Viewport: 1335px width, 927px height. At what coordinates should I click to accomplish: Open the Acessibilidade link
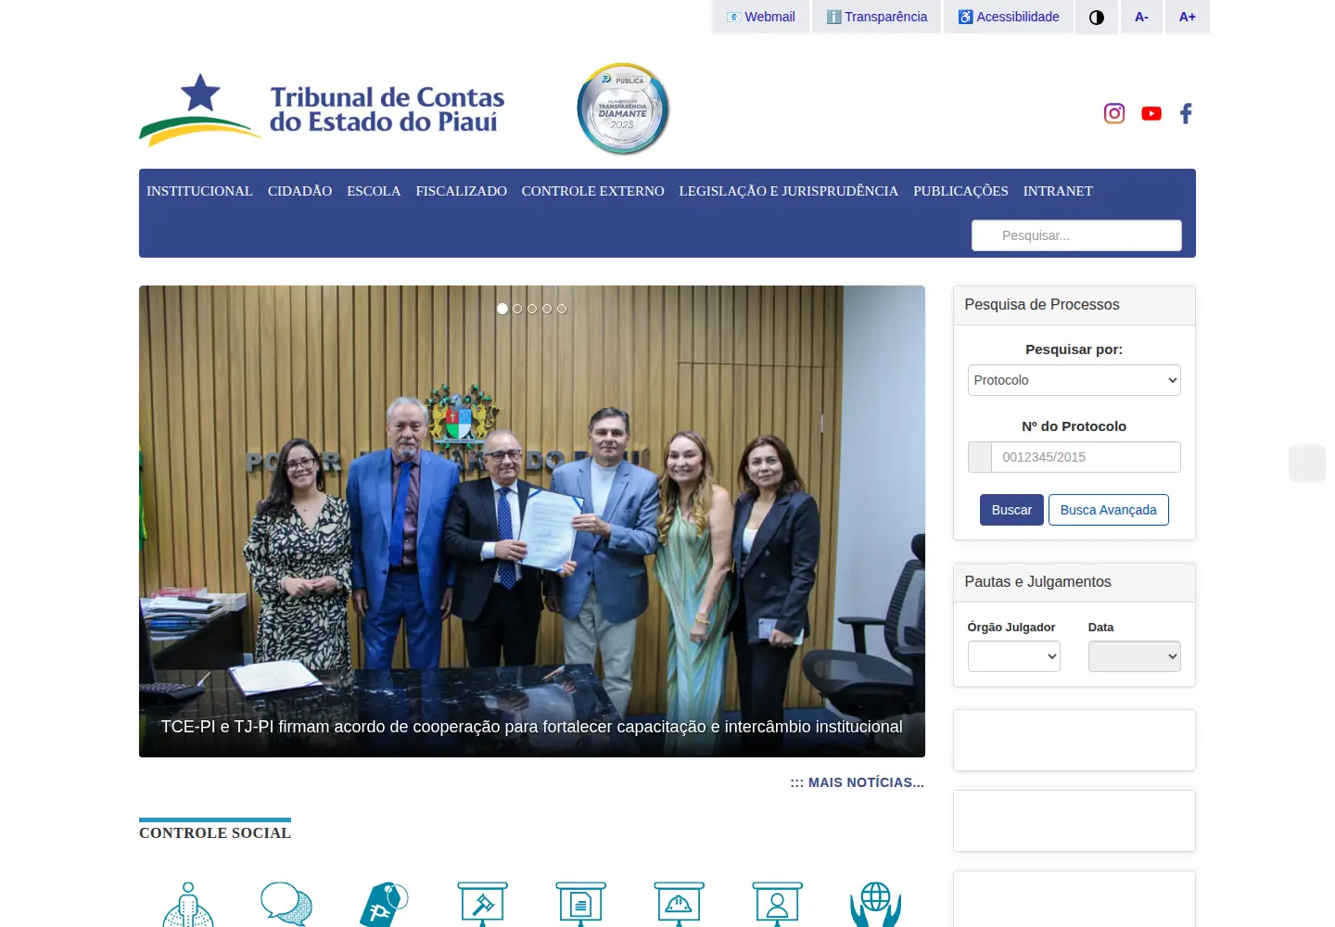(1009, 17)
